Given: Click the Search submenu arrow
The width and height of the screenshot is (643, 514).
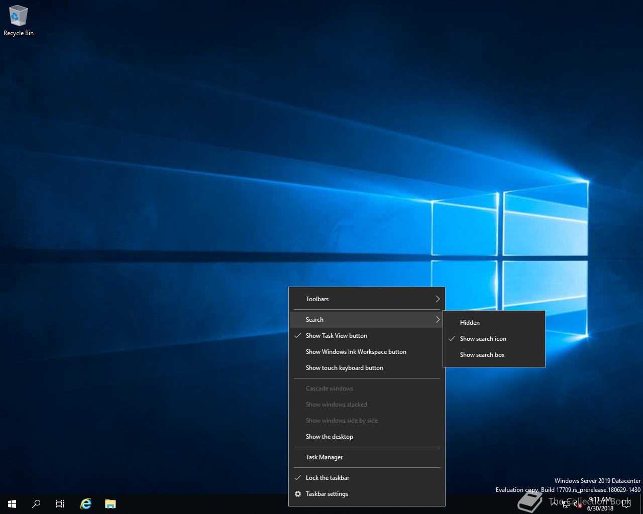Looking at the screenshot, I should click(x=438, y=320).
